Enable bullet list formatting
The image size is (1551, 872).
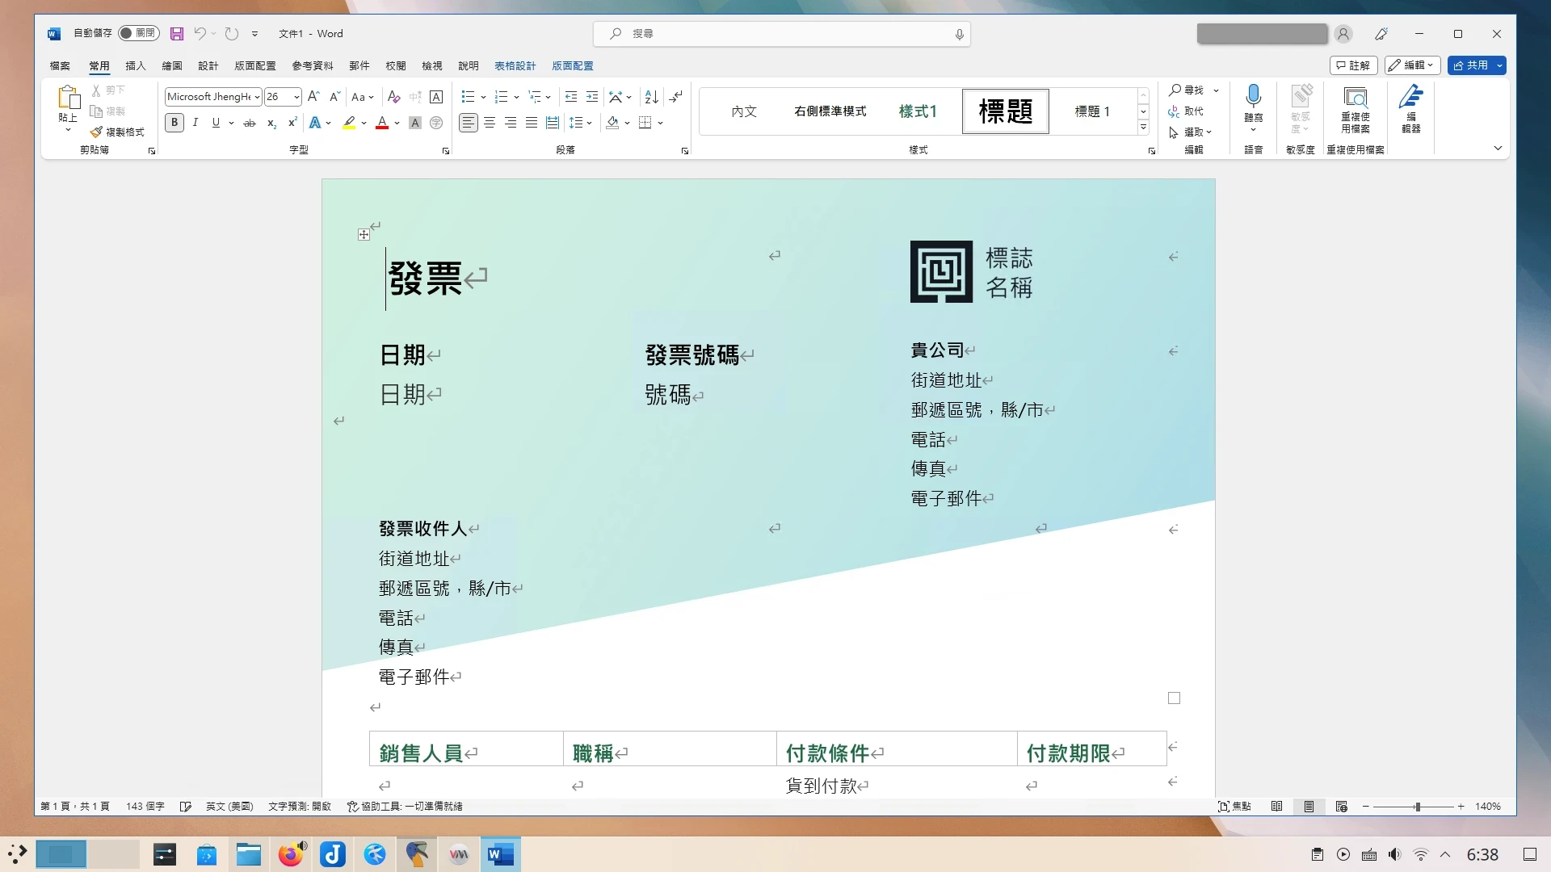point(467,97)
